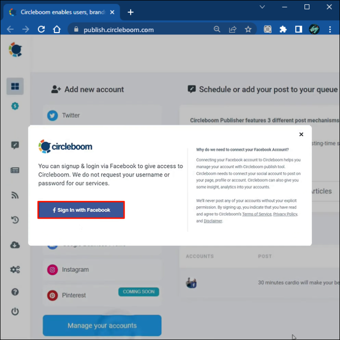Click the circleboom logo in dialog
340x340 pixels.
coord(65,147)
